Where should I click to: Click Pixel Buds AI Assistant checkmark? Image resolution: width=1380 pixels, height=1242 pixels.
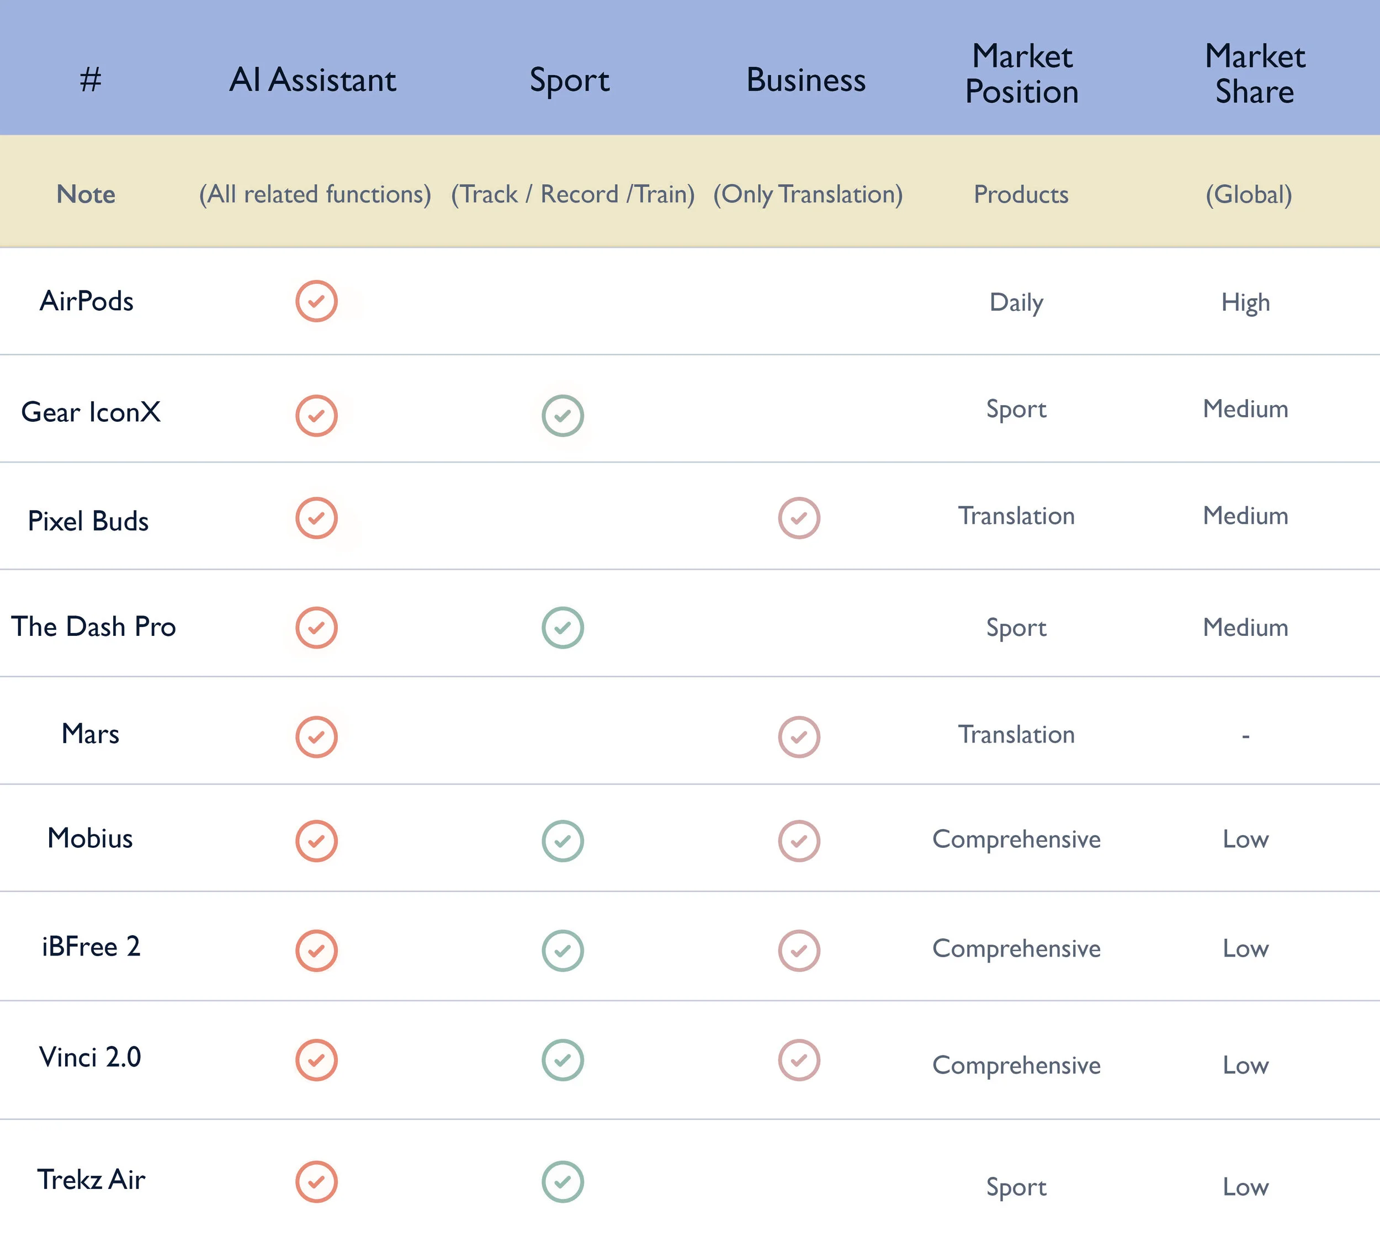click(316, 518)
